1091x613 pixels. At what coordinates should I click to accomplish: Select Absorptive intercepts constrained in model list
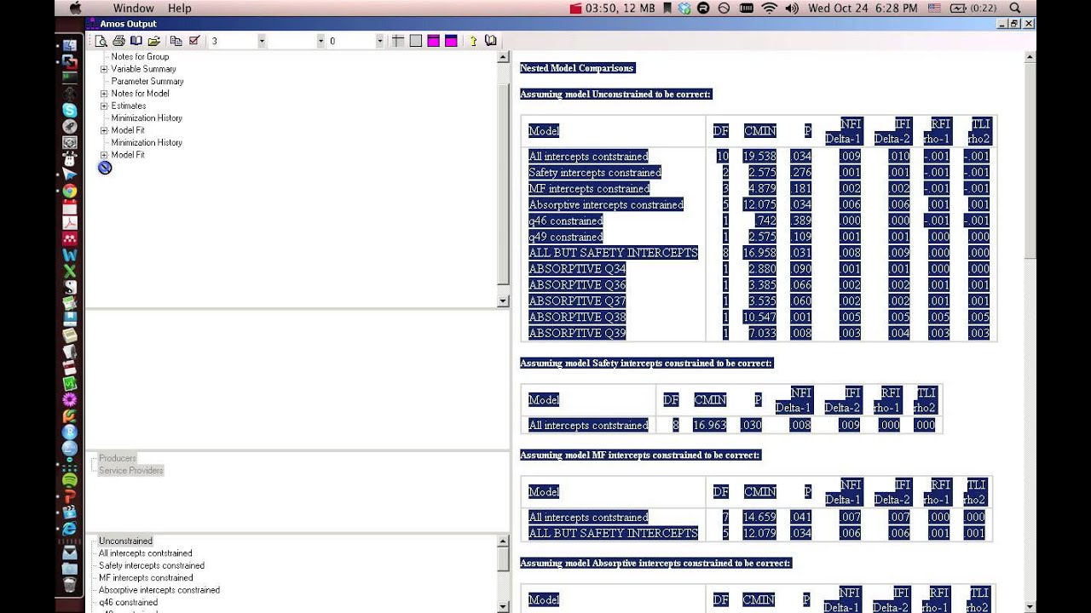[159, 590]
